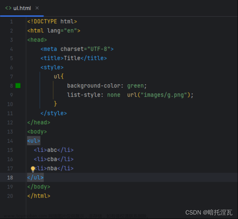Click the yellow lightbulb quick-fix icon
Image resolution: width=238 pixels, height=219 pixels.
coord(33,169)
